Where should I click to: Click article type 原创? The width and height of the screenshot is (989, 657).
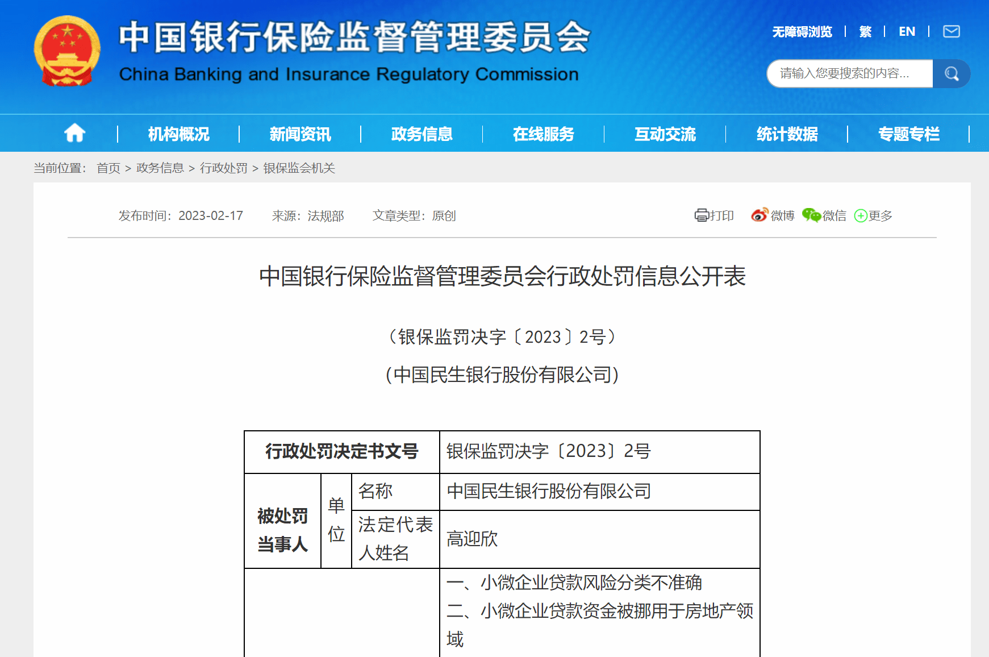point(444,216)
